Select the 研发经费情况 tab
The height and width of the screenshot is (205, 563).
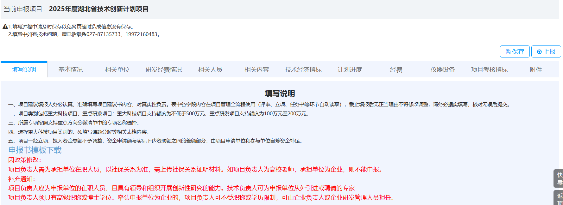(164, 69)
